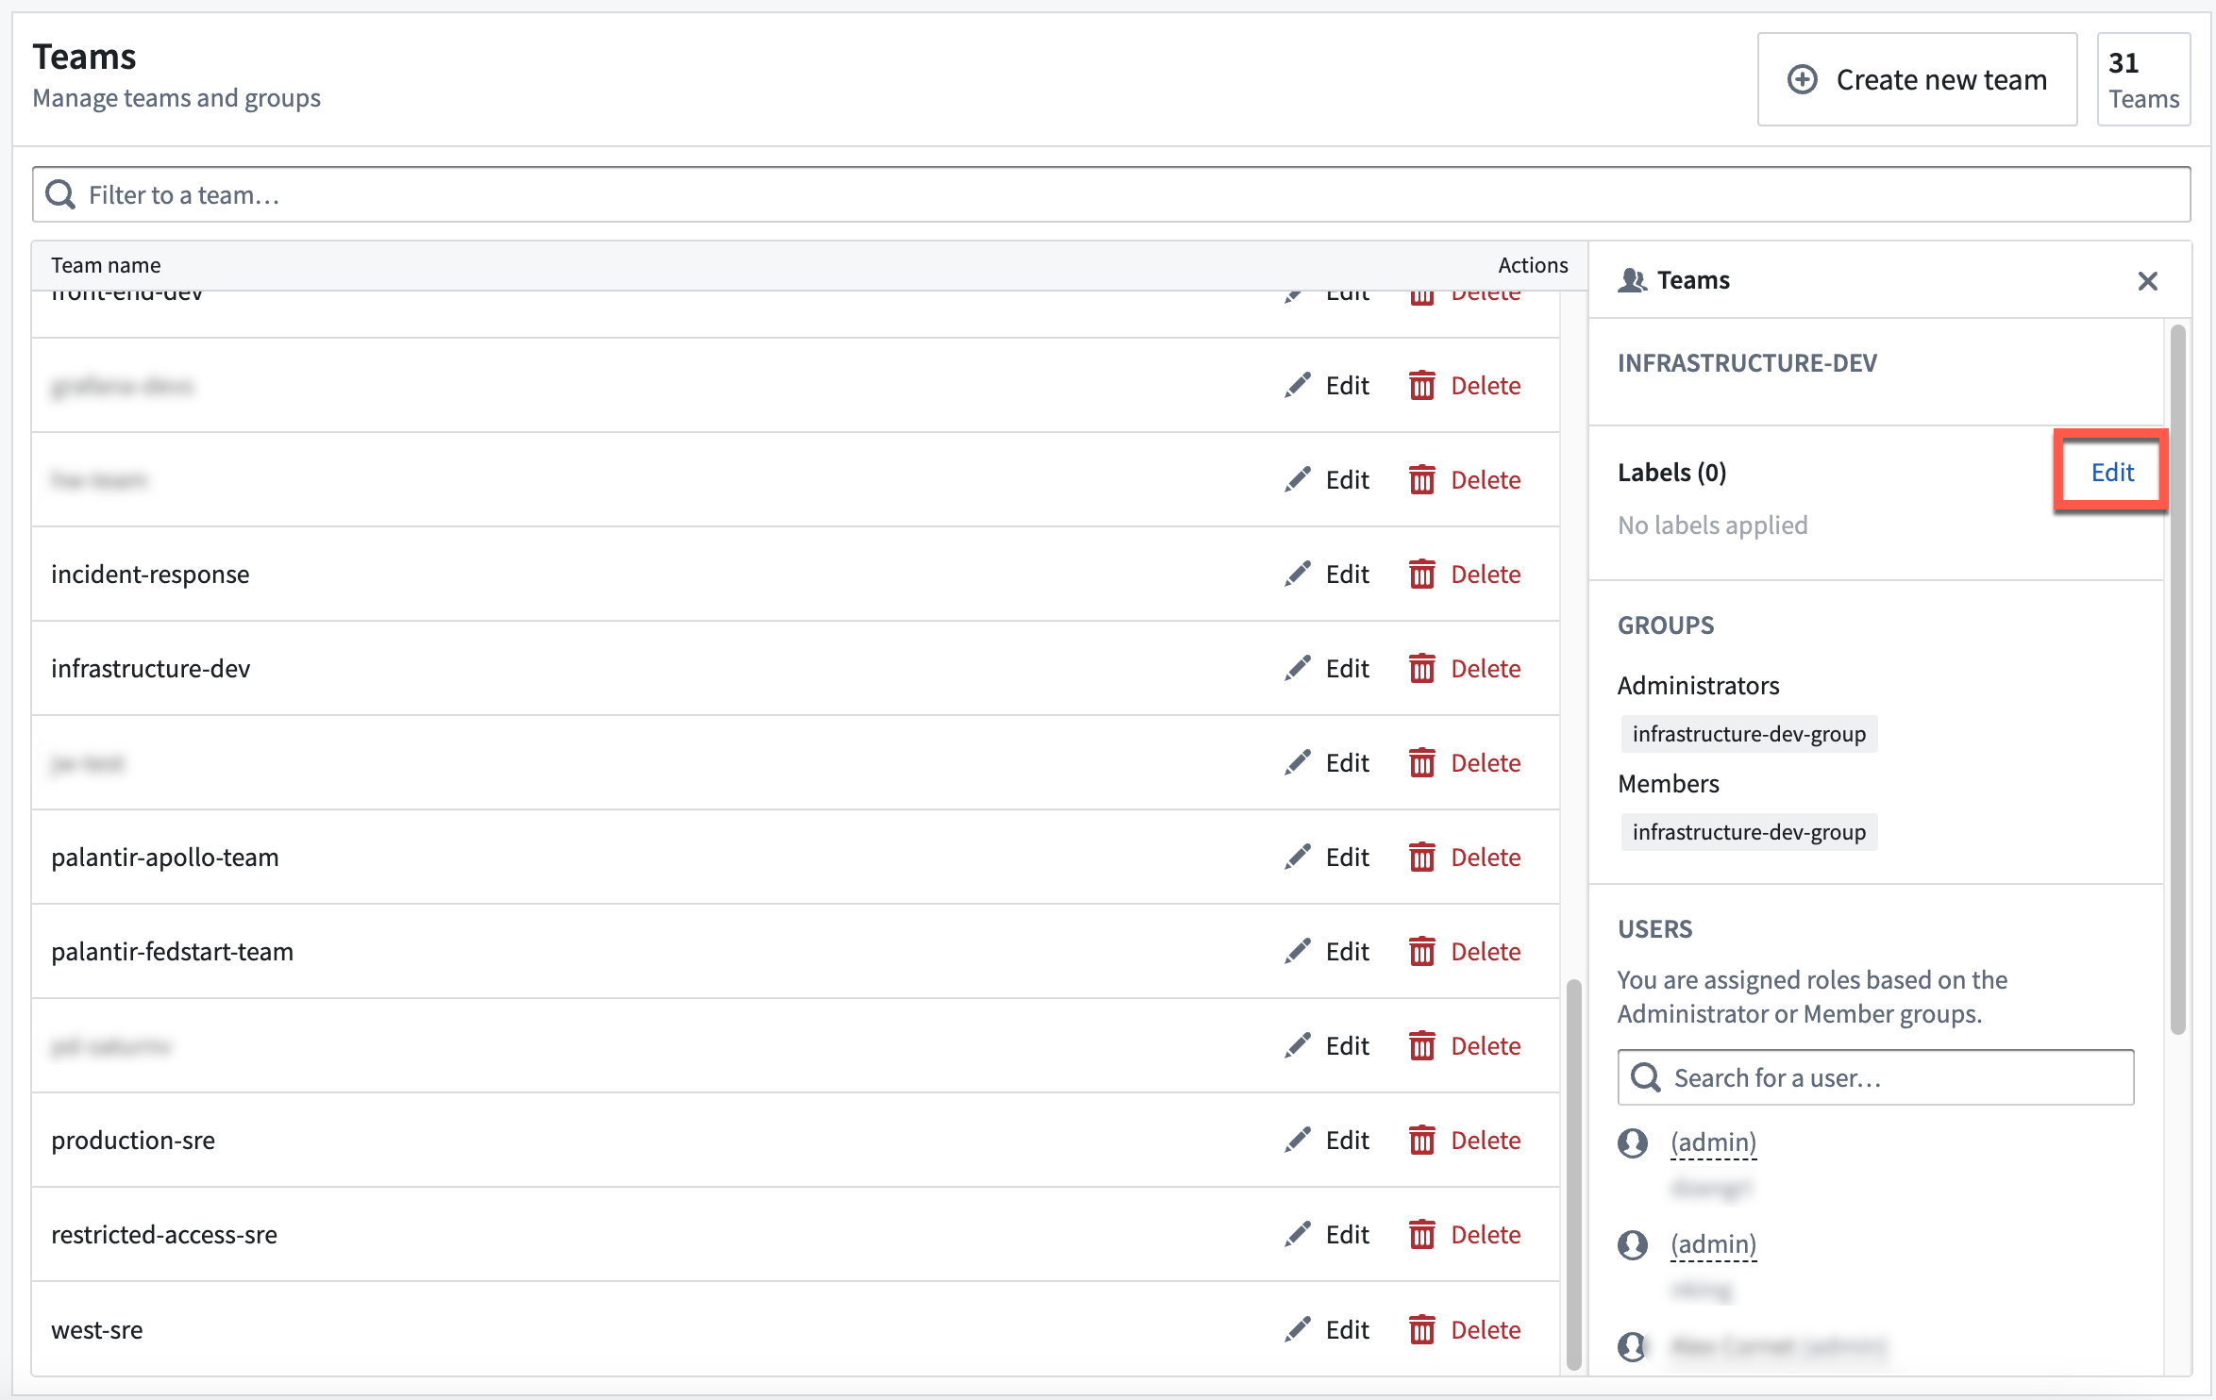Click trash icon in row above production-sre

coord(1422,1045)
